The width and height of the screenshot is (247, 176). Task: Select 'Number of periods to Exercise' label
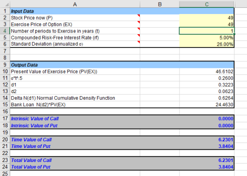pyautogui.click(x=75, y=31)
